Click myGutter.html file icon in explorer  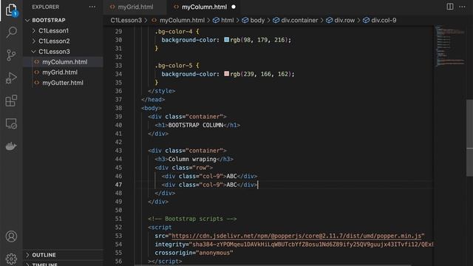37,83
